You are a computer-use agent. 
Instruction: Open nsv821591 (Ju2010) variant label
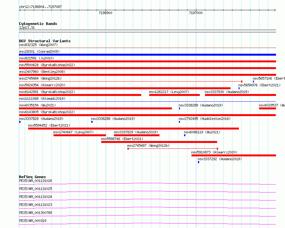point(37,58)
